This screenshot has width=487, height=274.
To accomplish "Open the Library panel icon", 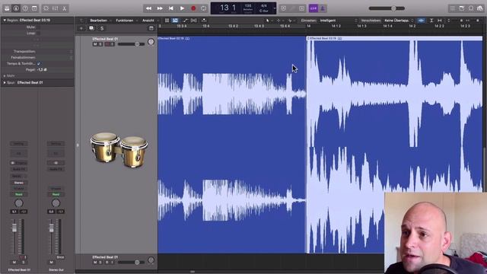I will tap(7, 8).
